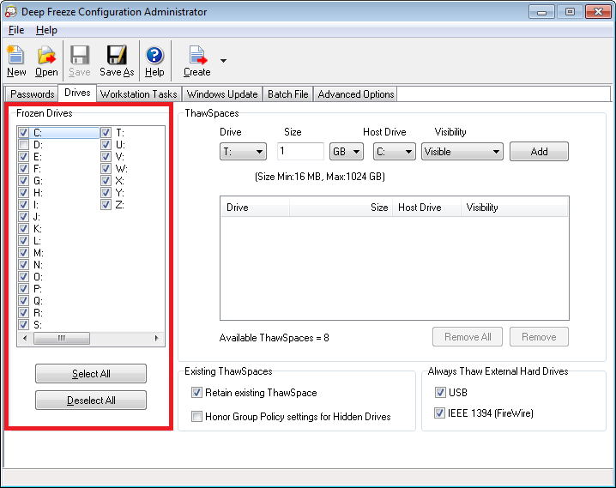Open the File menu
The width and height of the screenshot is (616, 488).
[16, 30]
